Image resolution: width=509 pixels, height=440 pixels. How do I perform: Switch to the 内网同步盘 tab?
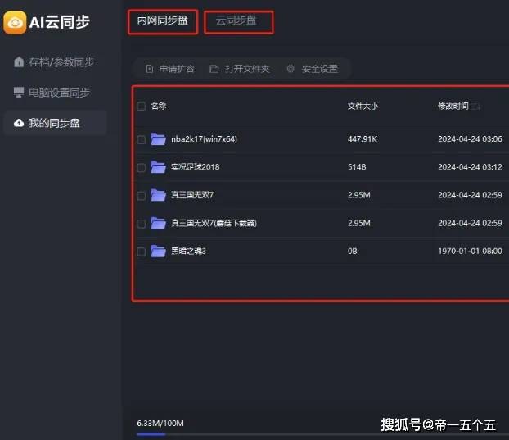163,21
